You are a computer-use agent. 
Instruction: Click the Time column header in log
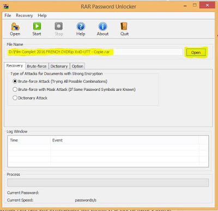tap(29, 140)
